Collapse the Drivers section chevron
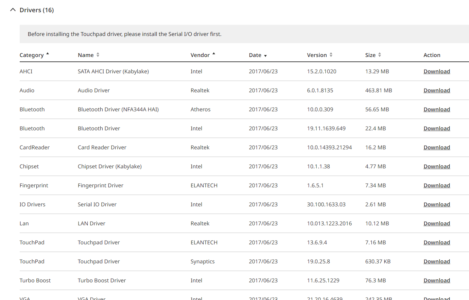Screen dimensions: 469x300 tap(13, 10)
